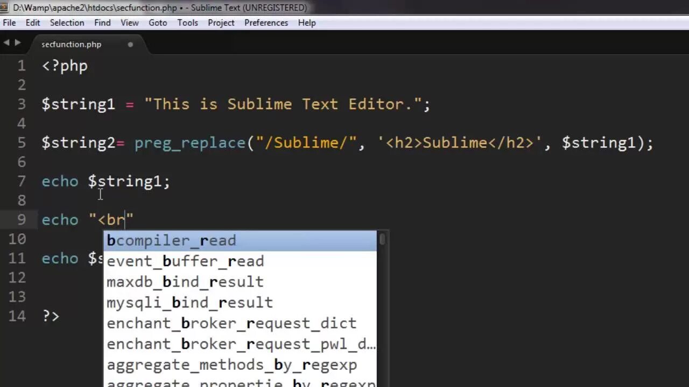Open the File menu

(x=9, y=23)
